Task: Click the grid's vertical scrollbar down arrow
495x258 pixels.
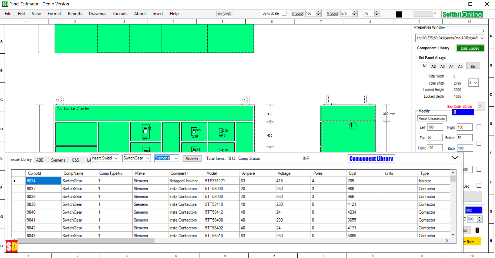Action: coord(453,235)
